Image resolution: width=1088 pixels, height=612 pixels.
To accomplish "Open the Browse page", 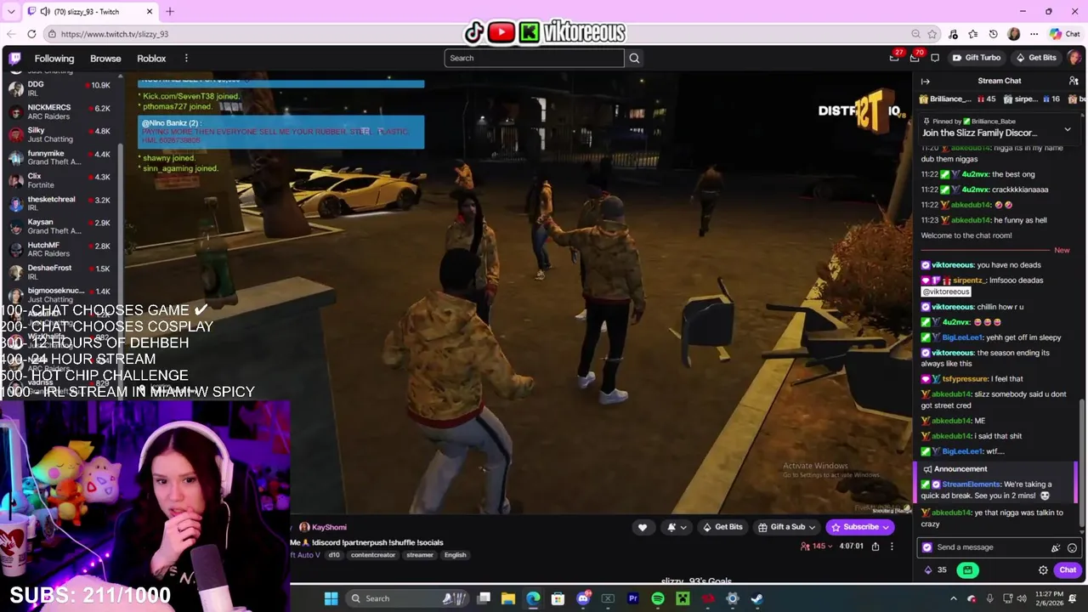I will [105, 58].
